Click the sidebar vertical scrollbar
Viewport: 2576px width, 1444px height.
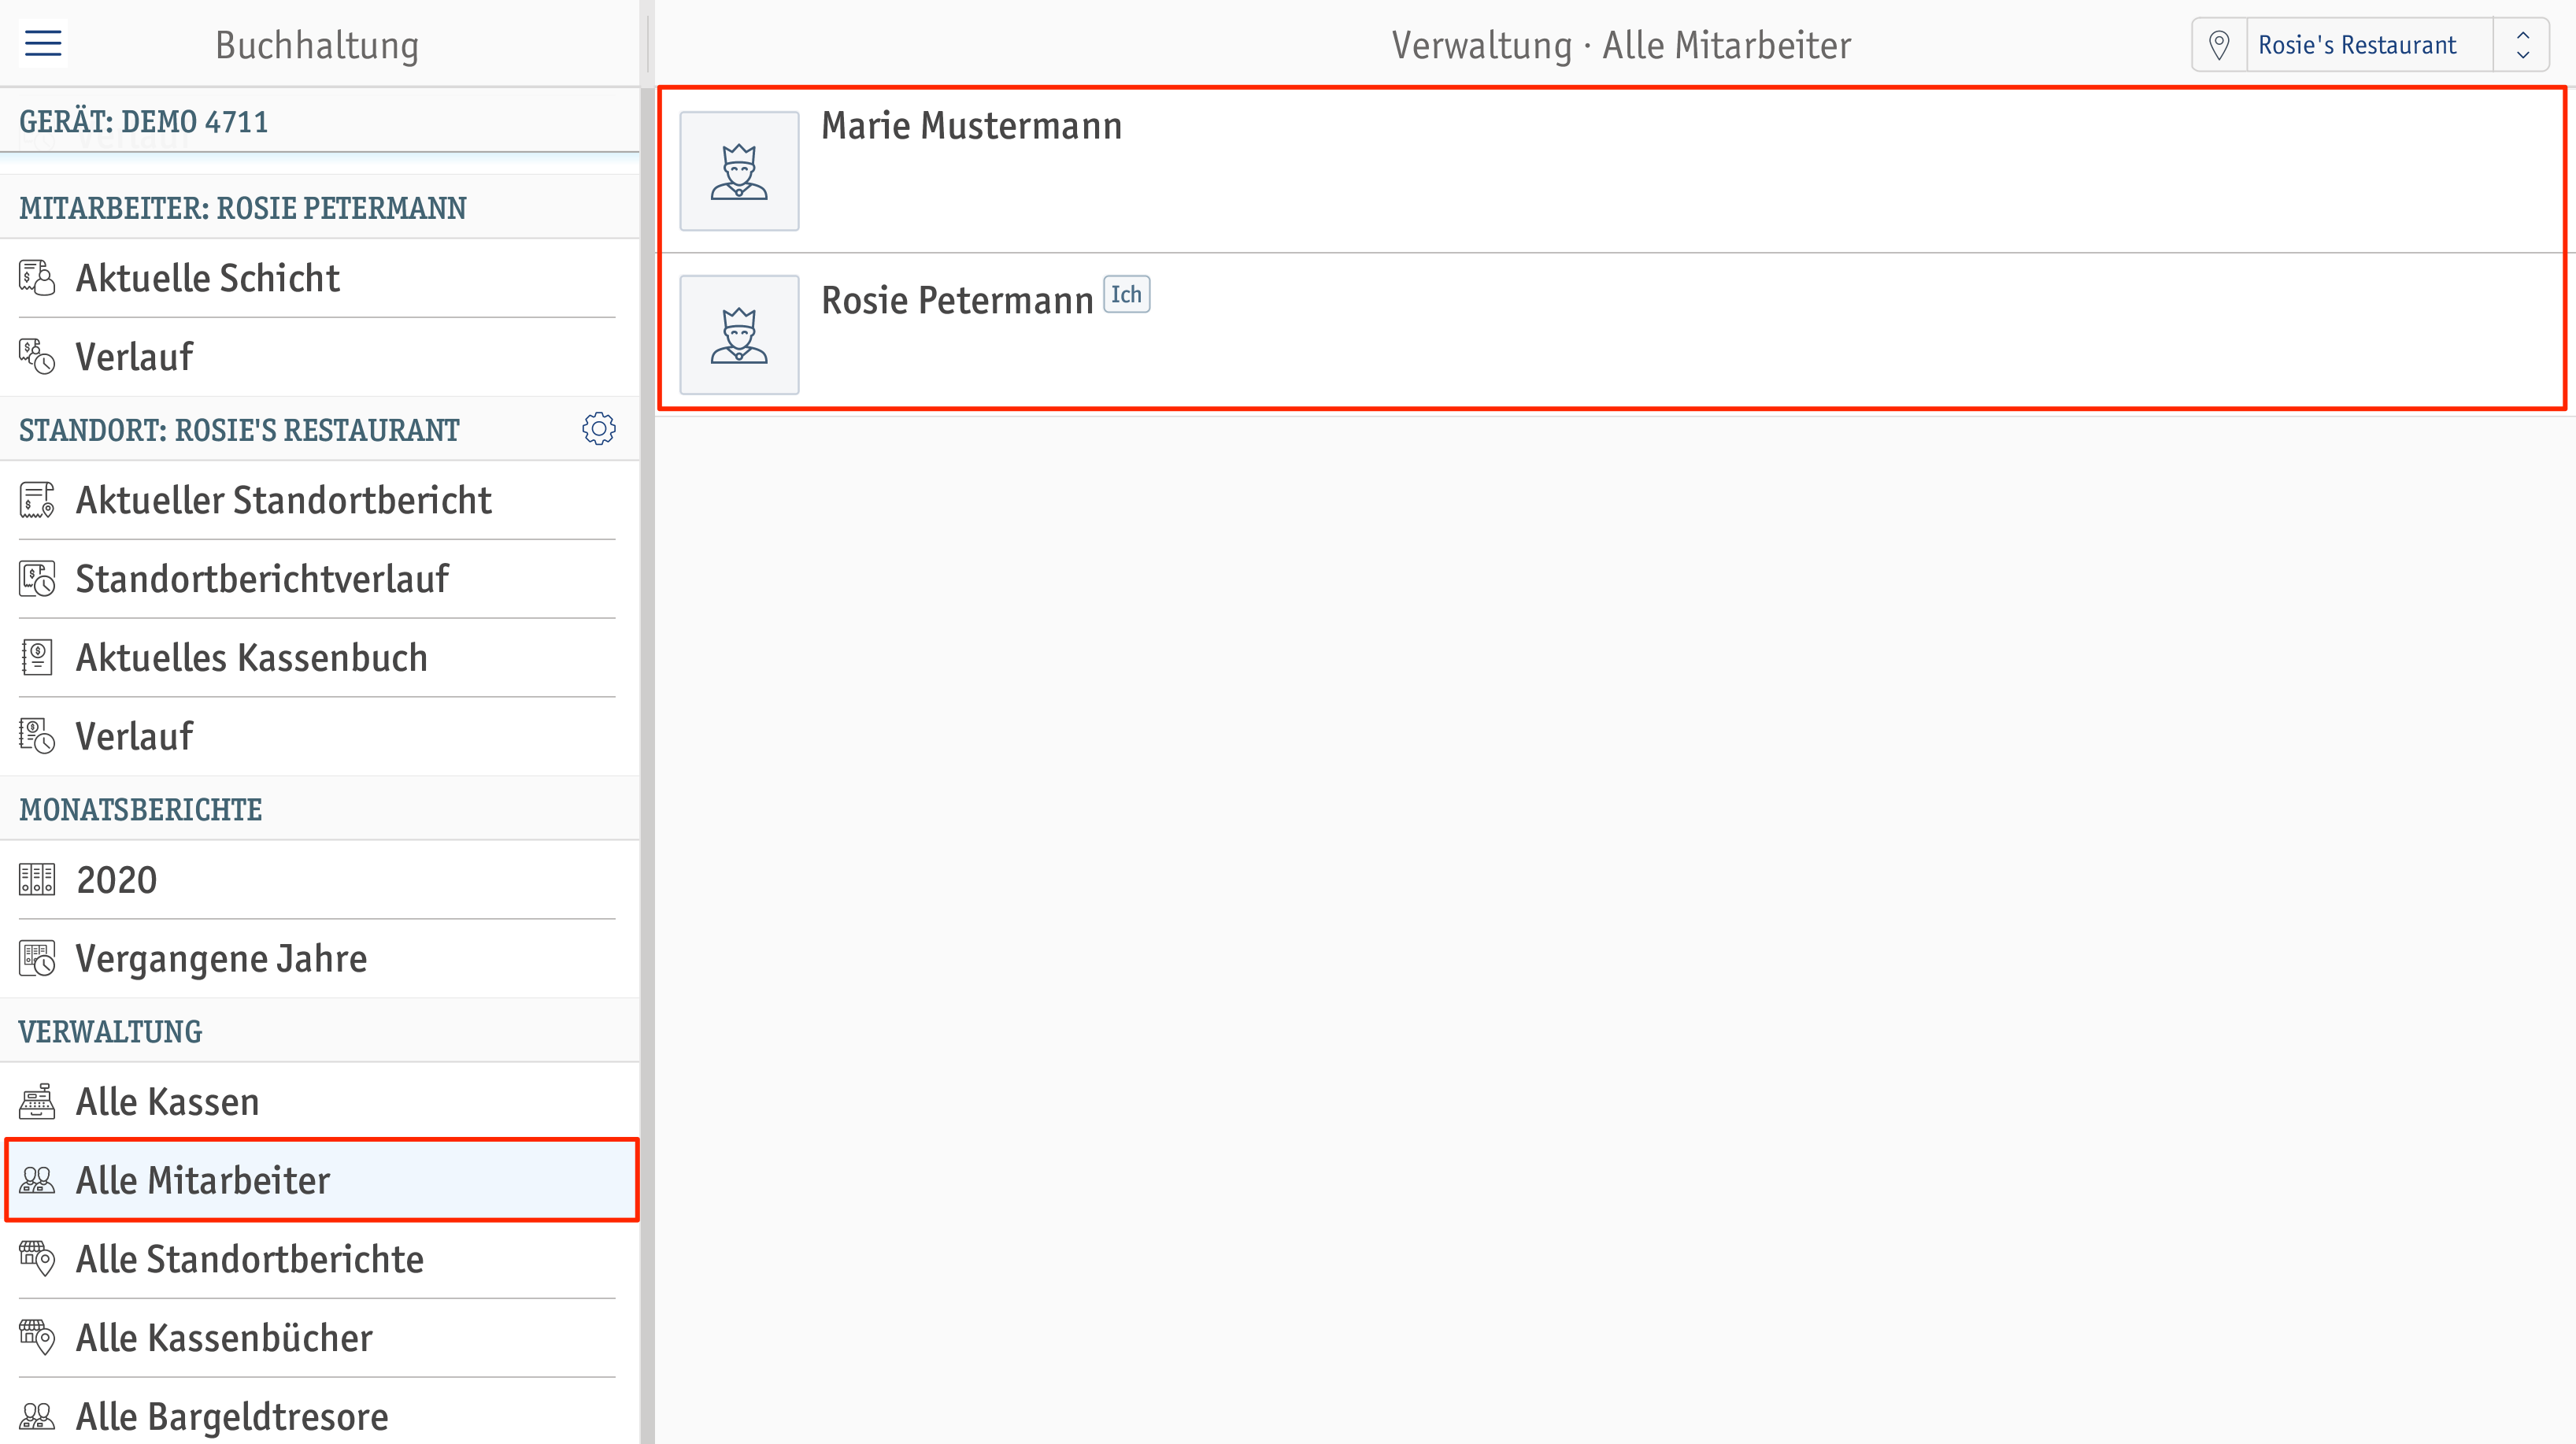tap(647, 765)
